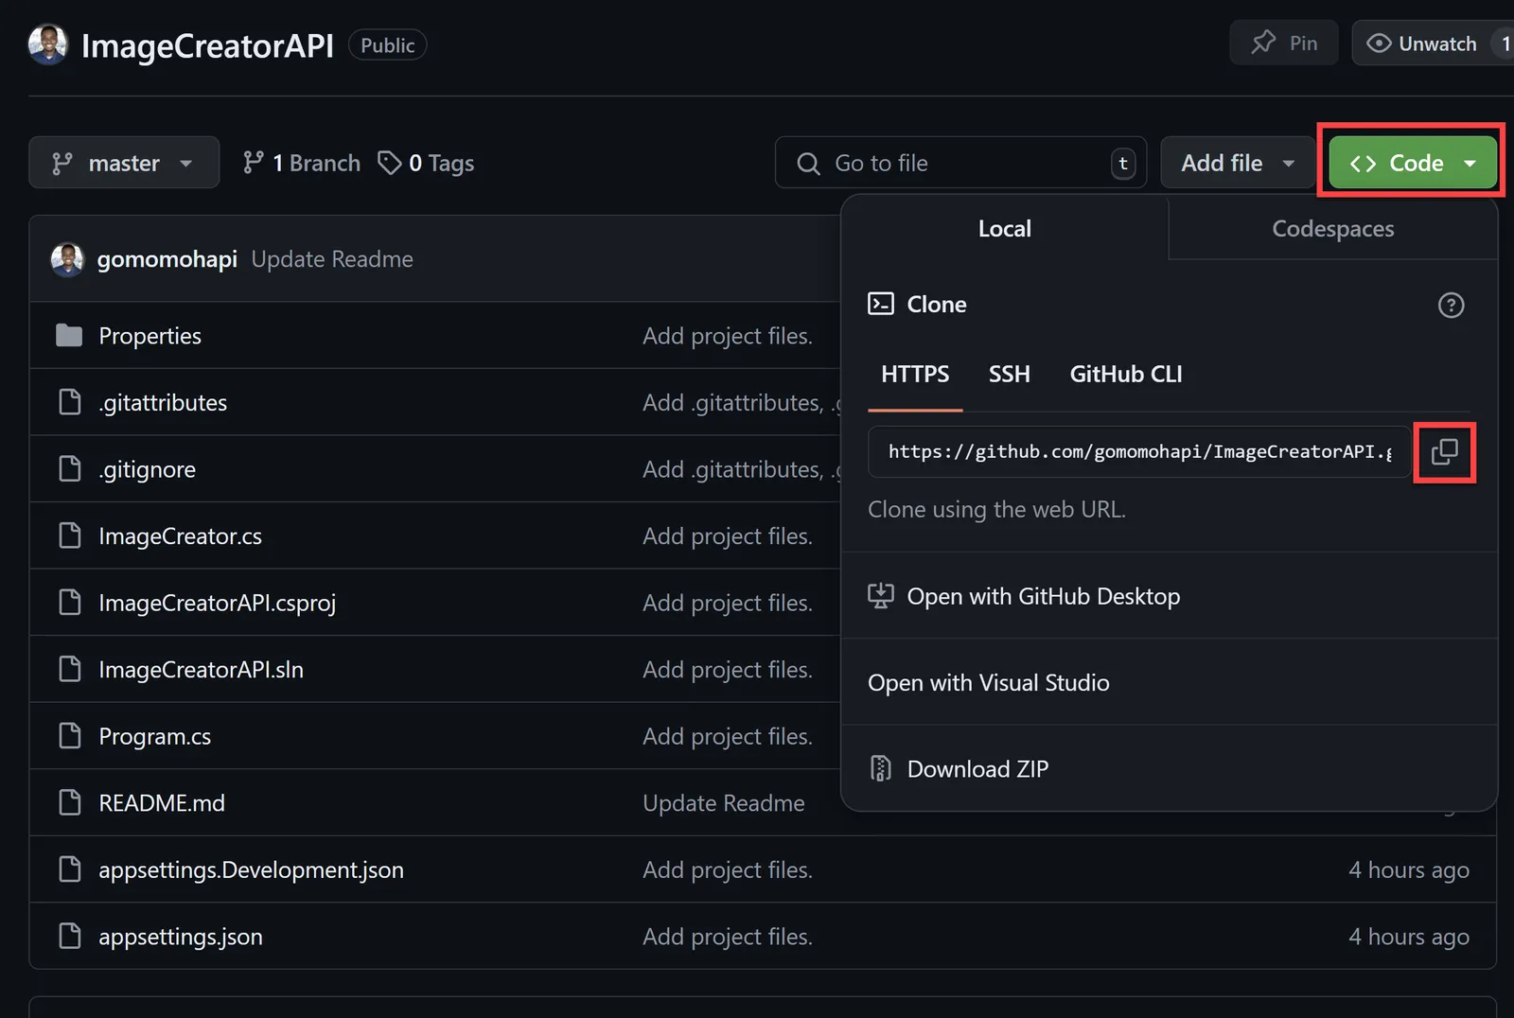Open the 0 Tags link

[426, 163]
